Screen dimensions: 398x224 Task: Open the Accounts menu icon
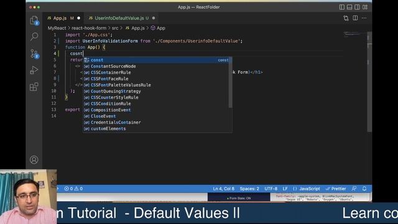tap(34, 160)
